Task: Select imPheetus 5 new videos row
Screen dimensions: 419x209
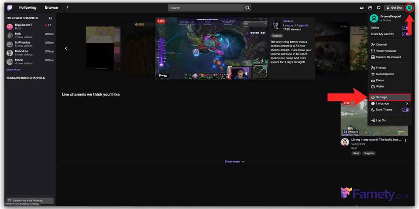Action: [30, 44]
